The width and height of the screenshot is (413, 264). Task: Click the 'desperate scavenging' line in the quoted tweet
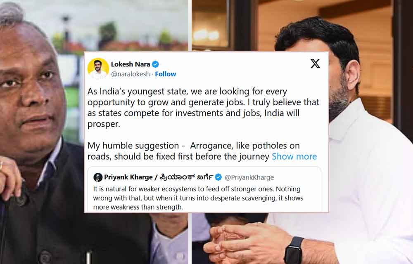(x=198, y=198)
